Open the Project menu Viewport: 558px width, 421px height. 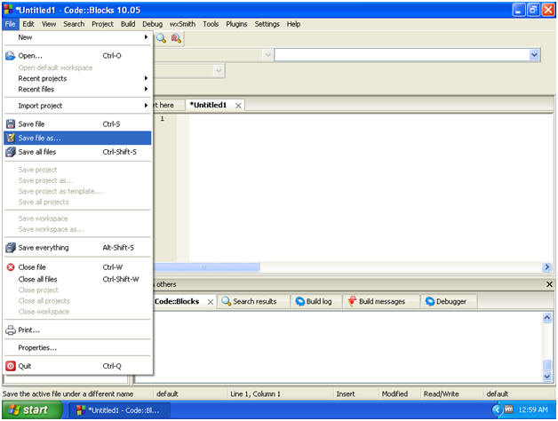click(102, 24)
